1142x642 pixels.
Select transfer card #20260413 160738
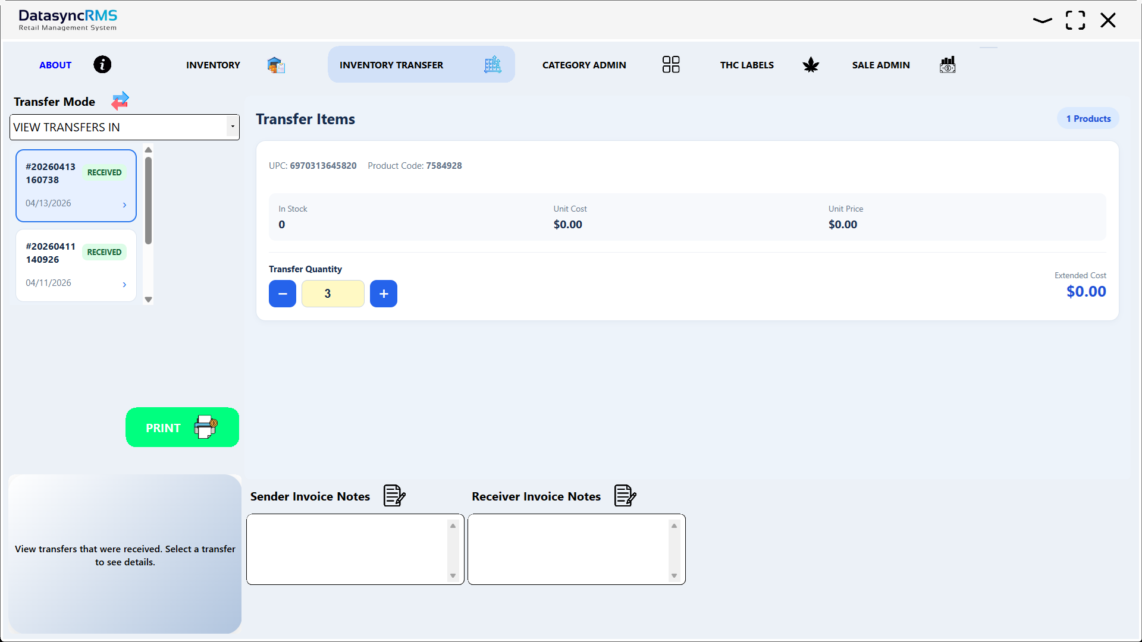[x=76, y=185]
